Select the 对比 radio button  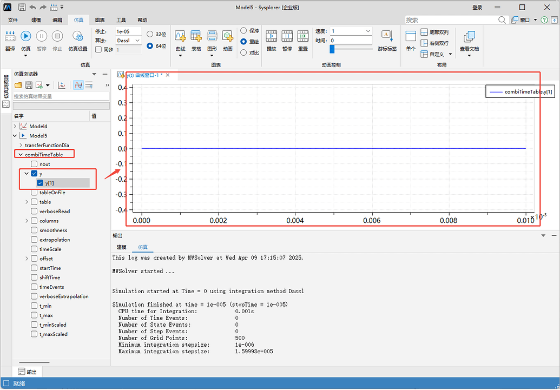click(243, 52)
